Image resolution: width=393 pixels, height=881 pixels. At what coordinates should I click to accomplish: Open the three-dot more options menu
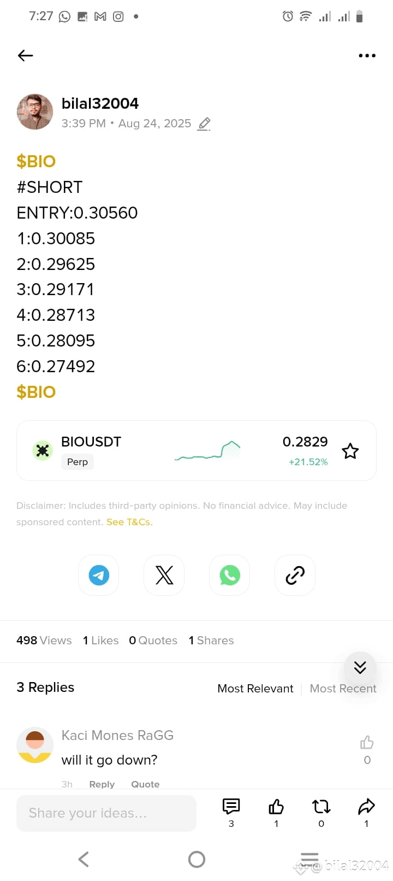[367, 55]
